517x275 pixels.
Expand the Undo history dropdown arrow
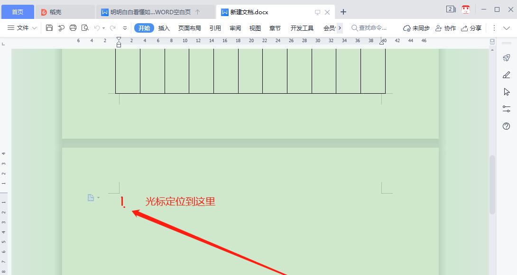103,28
